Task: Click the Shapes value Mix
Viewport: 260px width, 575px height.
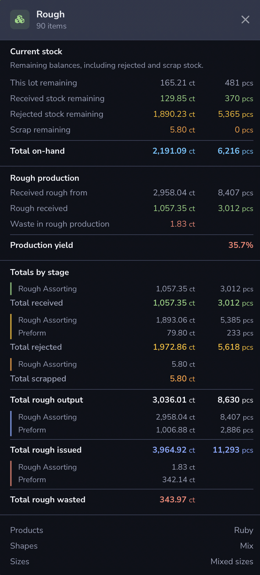Action: point(247,546)
